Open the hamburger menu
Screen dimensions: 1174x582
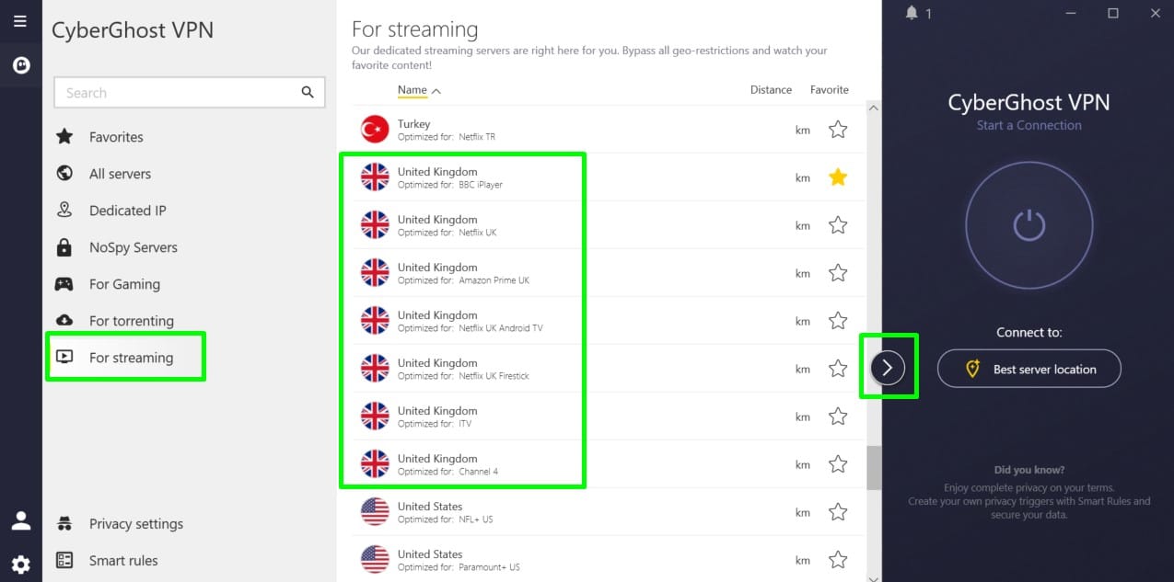pyautogui.click(x=20, y=21)
